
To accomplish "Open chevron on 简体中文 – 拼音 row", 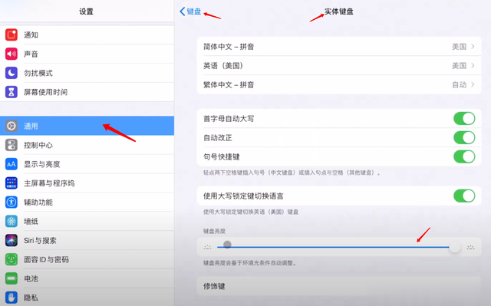I will click(473, 47).
